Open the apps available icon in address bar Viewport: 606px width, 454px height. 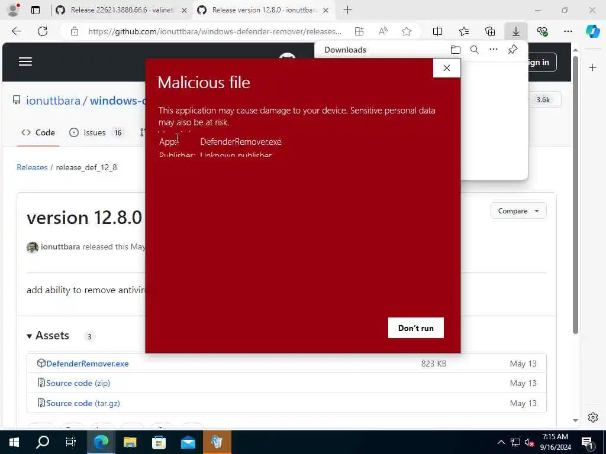click(359, 31)
